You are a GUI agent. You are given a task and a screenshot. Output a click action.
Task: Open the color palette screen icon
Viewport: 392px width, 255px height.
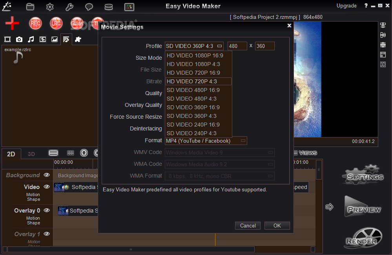pyautogui.click(x=129, y=7)
